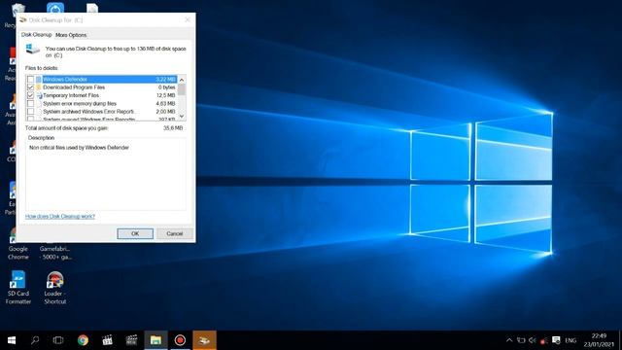
Task: Open Task View on the taskbar
Action: click(x=58, y=340)
